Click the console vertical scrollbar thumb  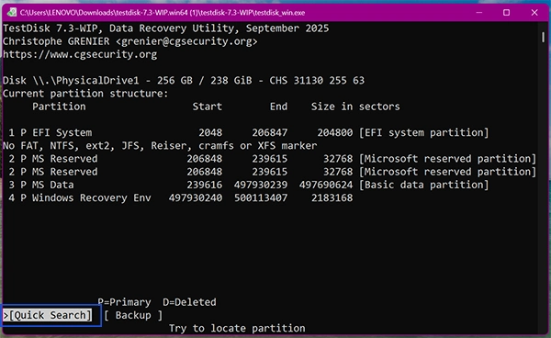click(543, 37)
